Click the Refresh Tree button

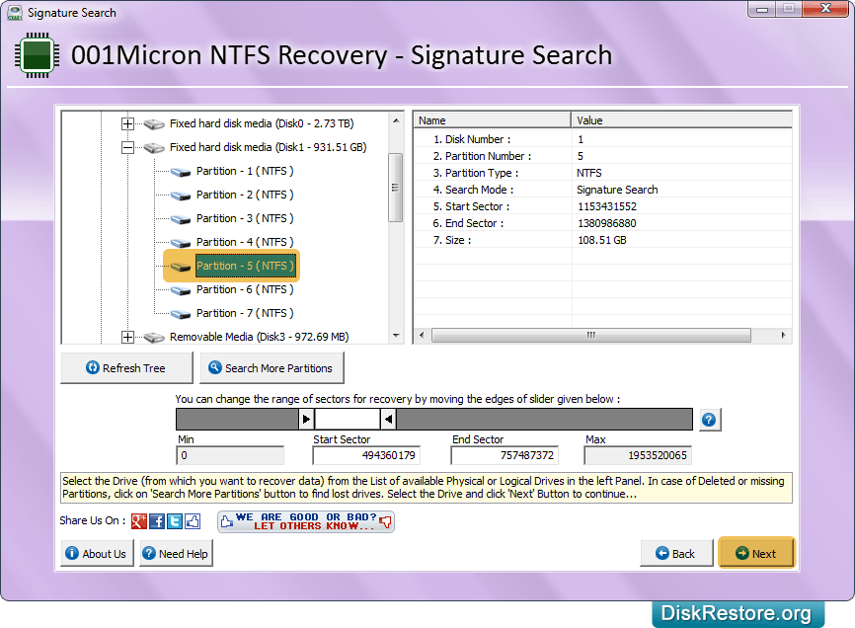126,368
